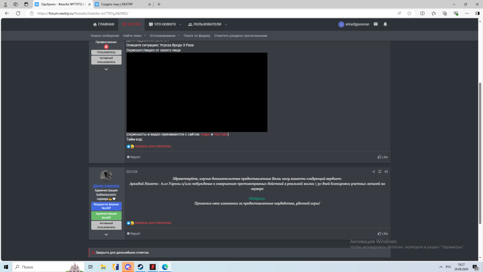Like the moderator's reply post
The height and width of the screenshot is (272, 483).
(x=382, y=234)
